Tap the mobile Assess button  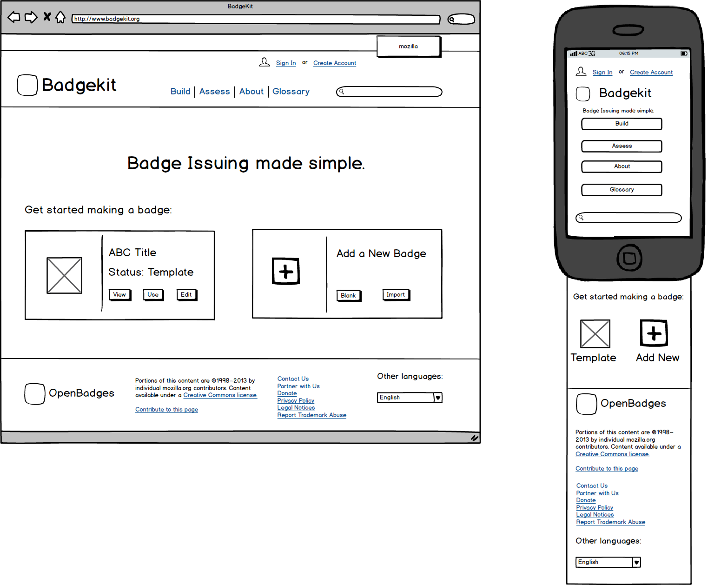coord(622,146)
